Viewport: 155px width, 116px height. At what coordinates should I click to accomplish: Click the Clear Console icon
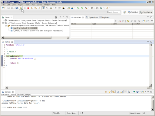pos(129,92)
